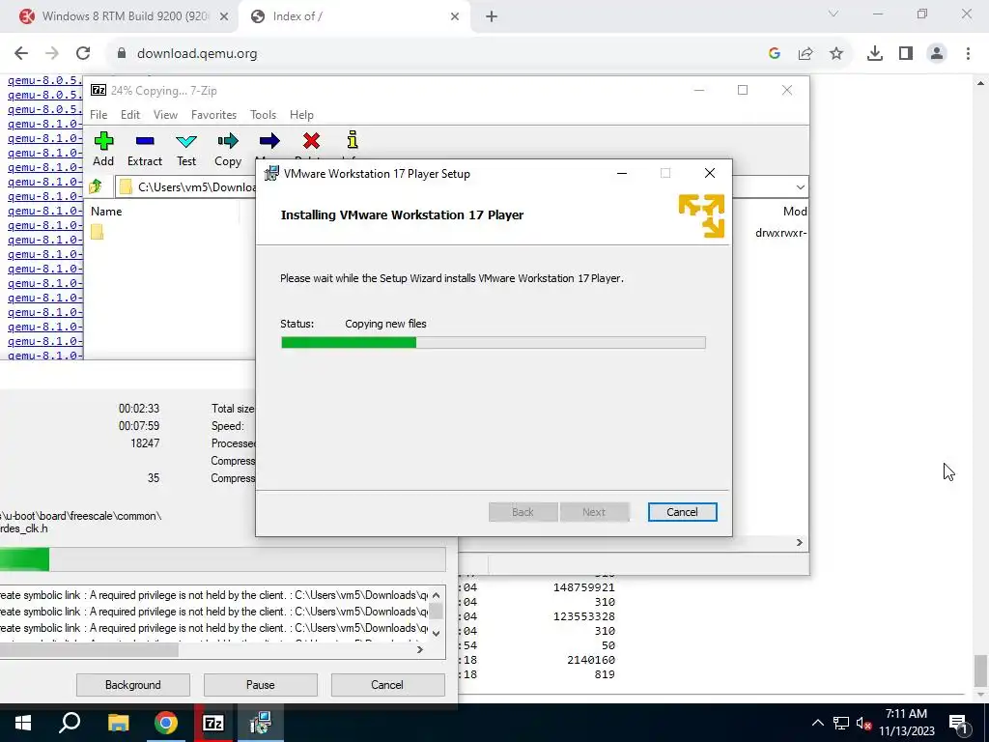Cancel the VMware Player setup
The height and width of the screenshot is (742, 989).
point(683,512)
